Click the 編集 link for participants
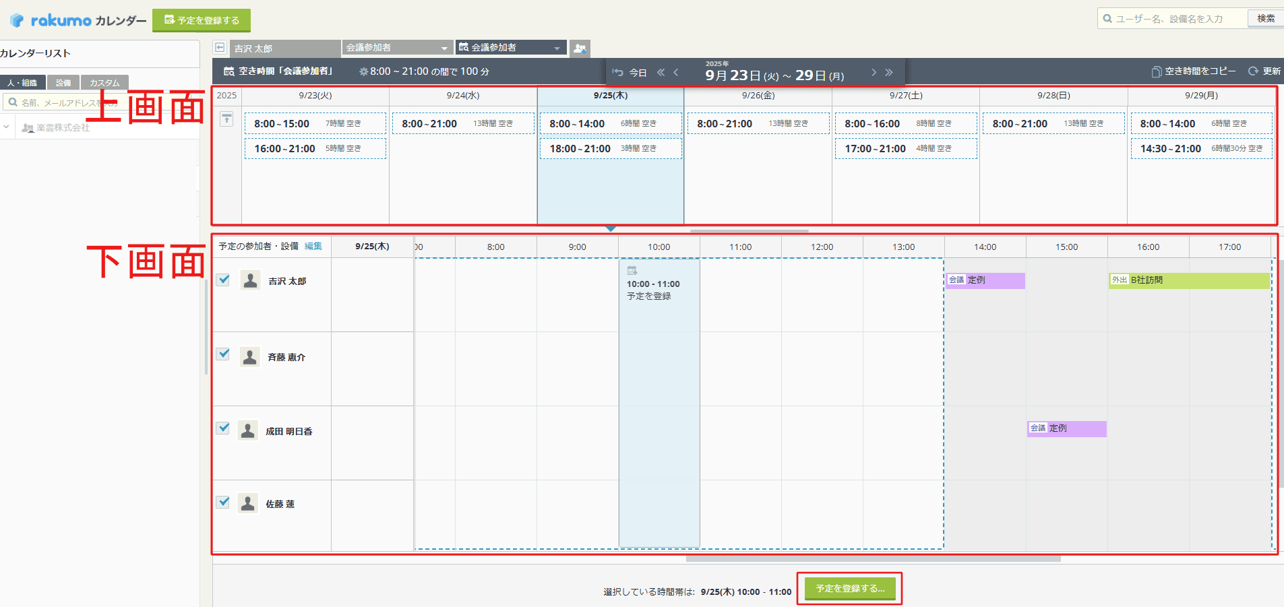Viewport: 1284px width, 607px height. click(x=313, y=247)
